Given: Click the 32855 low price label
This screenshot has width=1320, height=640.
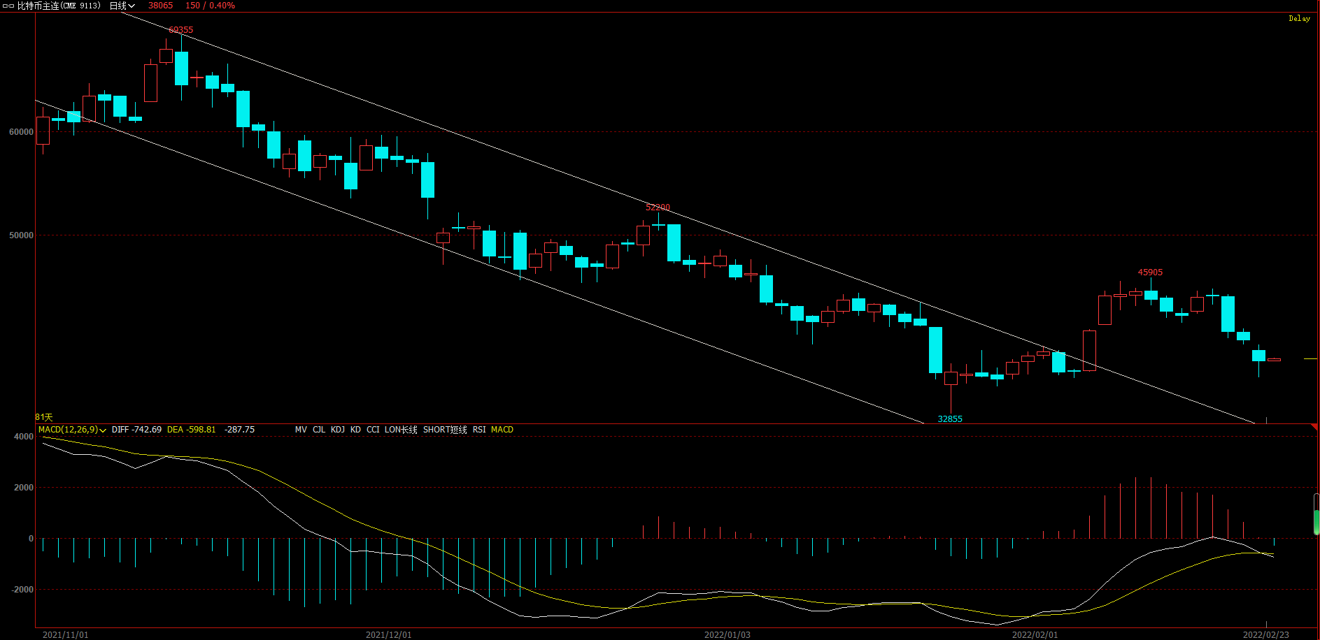Looking at the screenshot, I should [x=950, y=419].
